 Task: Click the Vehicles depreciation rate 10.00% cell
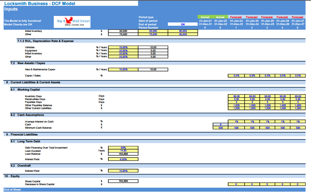point(123,47)
